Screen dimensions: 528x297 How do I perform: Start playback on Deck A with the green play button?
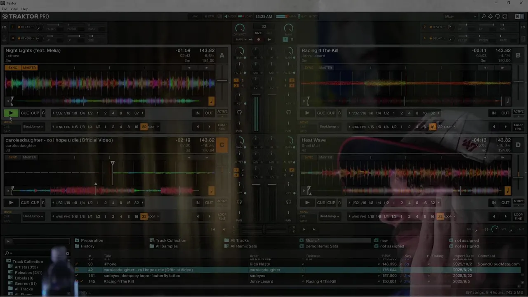coord(11,113)
